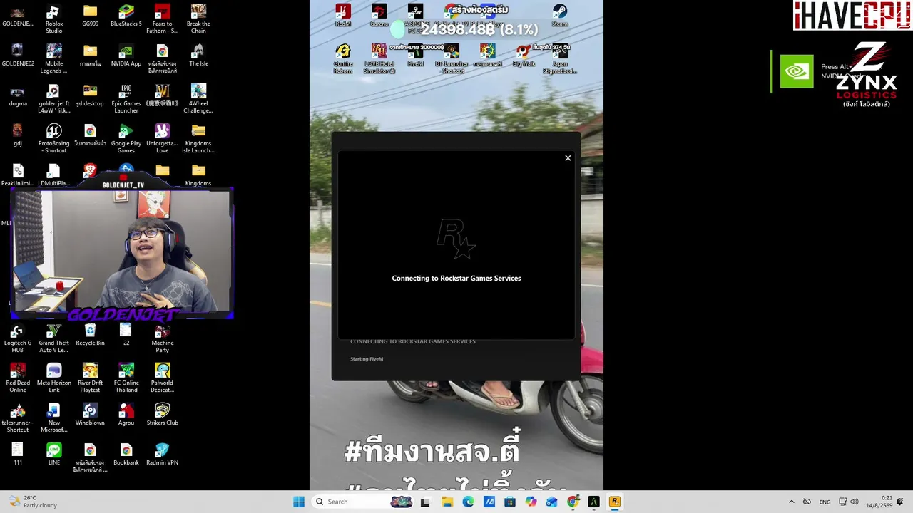The height and width of the screenshot is (513, 913).
Task: Open River Drift Playtest icon
Action: coord(90,378)
